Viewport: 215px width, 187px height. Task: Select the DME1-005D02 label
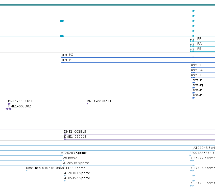coord(20,106)
